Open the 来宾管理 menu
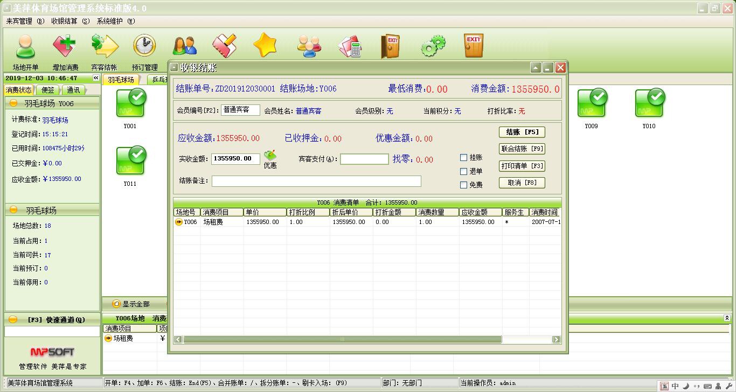736x392 pixels. 25,21
